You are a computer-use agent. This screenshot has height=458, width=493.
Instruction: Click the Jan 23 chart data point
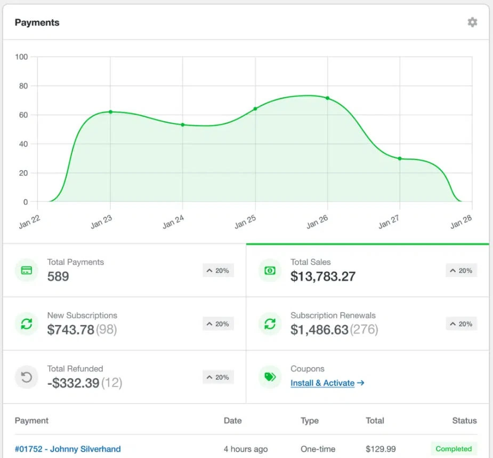(x=110, y=112)
